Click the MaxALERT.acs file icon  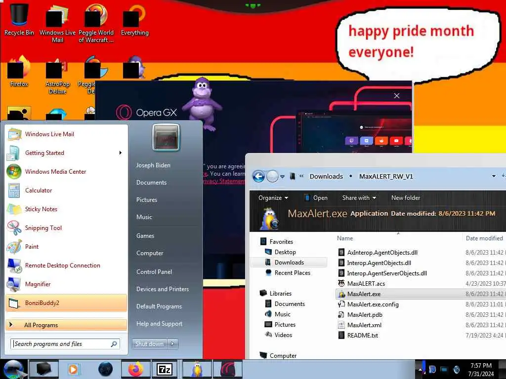pyautogui.click(x=341, y=283)
